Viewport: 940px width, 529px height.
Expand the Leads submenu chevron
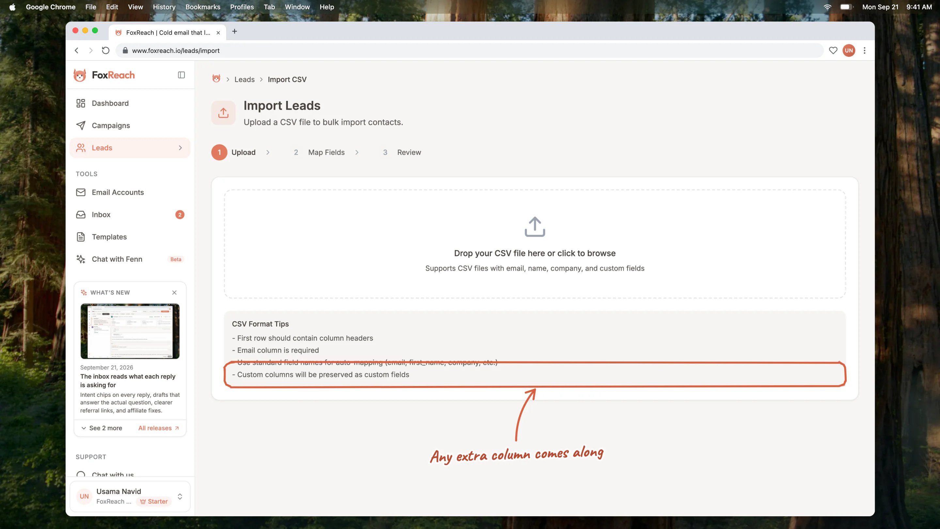coord(180,148)
